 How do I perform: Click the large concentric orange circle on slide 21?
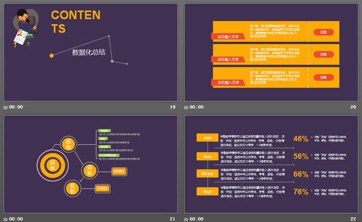click(x=52, y=166)
